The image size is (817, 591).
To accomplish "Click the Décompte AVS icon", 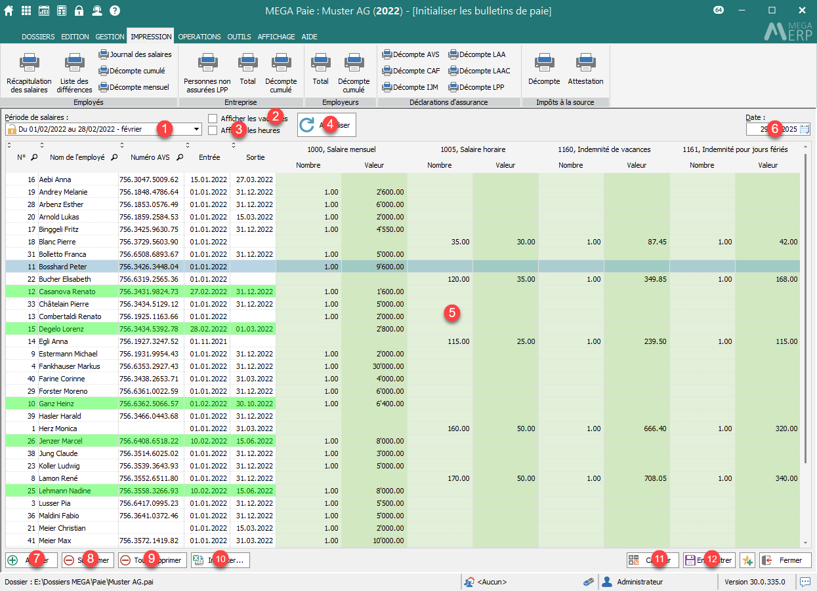I will point(387,54).
